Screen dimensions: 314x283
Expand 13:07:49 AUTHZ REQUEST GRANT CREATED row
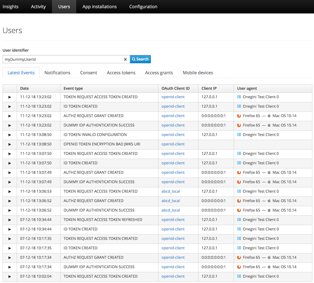[10, 173]
